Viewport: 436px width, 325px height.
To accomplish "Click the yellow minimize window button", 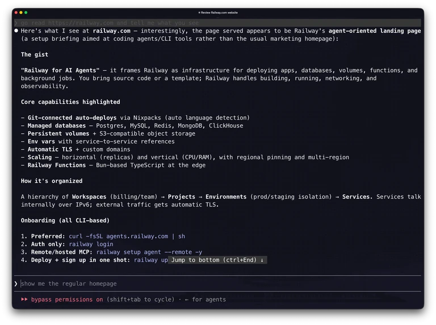I will tap(21, 12).
